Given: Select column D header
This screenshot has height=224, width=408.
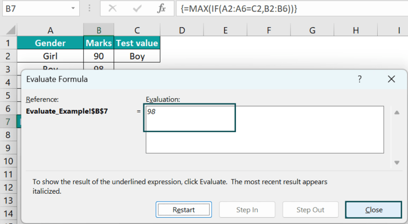Looking at the screenshot, I should [182, 30].
